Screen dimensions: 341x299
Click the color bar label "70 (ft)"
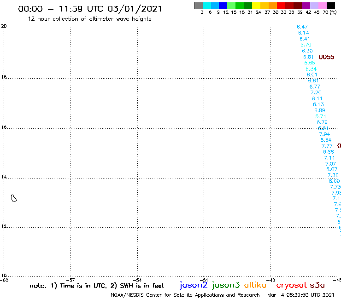coord(329,12)
